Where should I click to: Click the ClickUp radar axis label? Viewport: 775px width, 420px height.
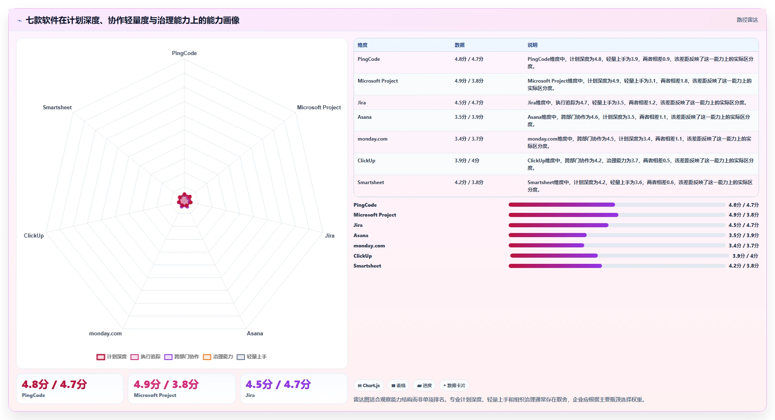point(34,236)
